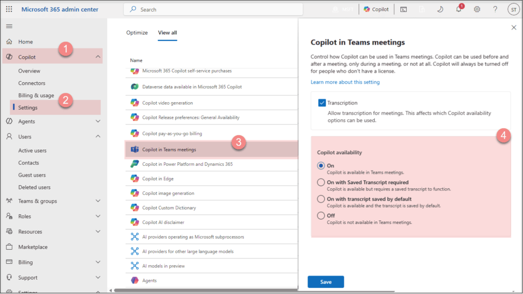This screenshot has width=523, height=294.
Task: Collapse the Copilot navigation section chevron
Action: (x=98, y=57)
